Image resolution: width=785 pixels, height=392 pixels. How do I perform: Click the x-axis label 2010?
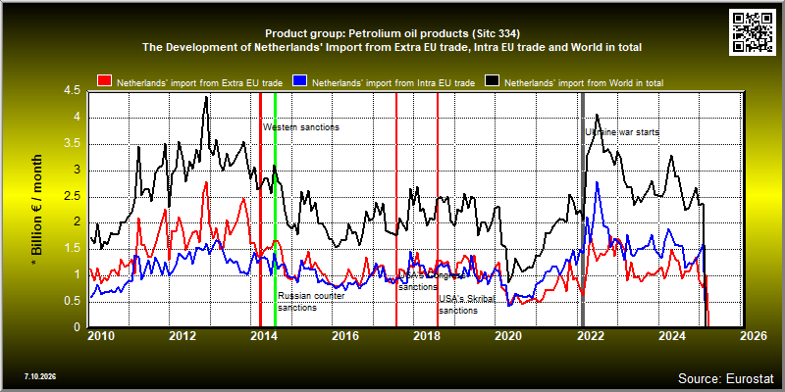pyautogui.click(x=101, y=336)
